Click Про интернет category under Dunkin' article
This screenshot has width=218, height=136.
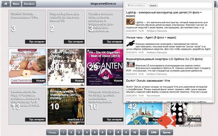(153, 96)
